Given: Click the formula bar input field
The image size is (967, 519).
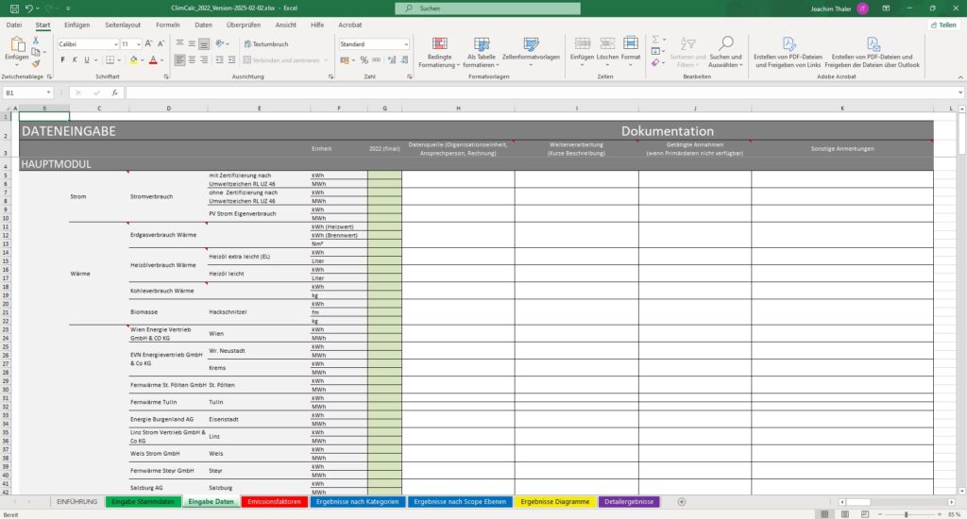Looking at the screenshot, I should point(543,92).
